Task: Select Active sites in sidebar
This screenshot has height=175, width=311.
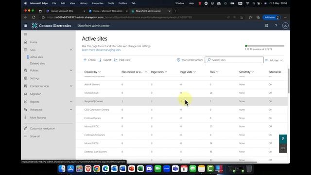Action: pos(36,57)
